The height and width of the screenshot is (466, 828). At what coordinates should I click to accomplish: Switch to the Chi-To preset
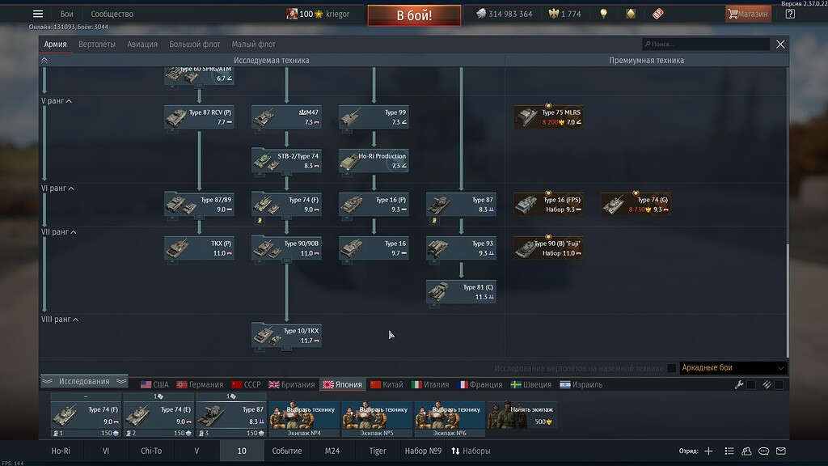(x=151, y=451)
